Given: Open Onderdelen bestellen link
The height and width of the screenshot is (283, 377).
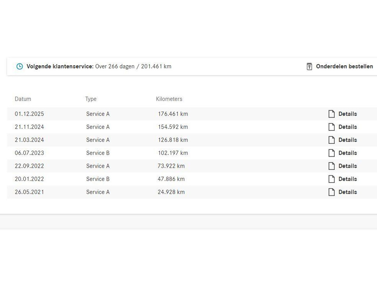Looking at the screenshot, I should [344, 67].
